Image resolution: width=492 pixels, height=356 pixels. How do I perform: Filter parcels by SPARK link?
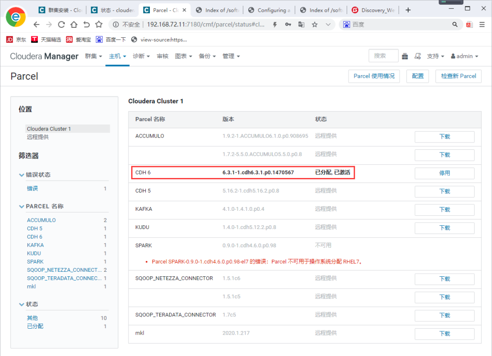tap(35, 262)
